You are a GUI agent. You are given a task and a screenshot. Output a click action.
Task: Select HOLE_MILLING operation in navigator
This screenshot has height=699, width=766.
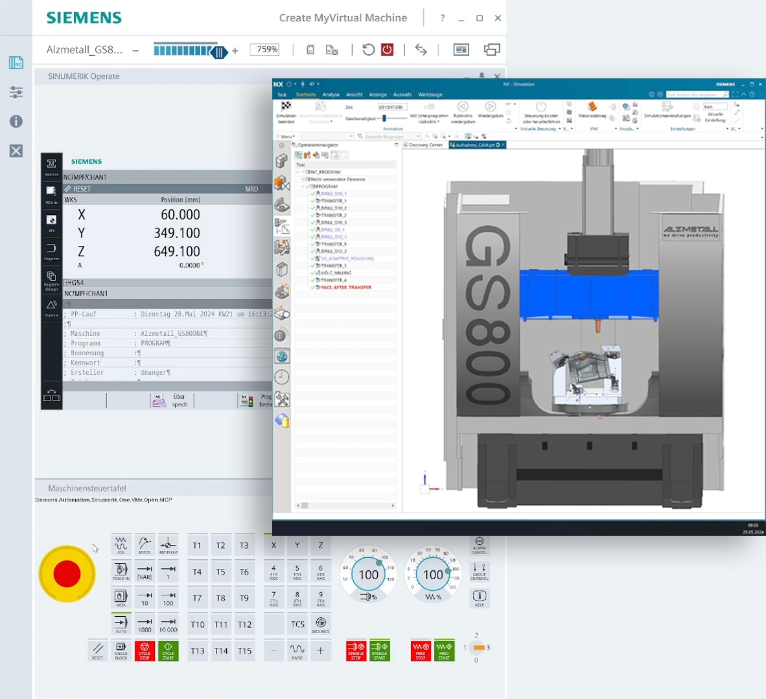336,273
